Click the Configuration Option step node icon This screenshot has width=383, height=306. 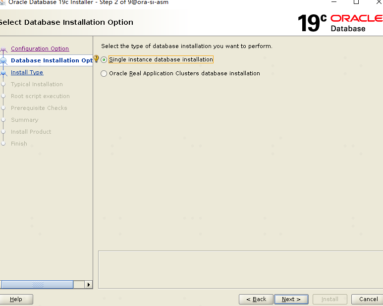(3, 50)
